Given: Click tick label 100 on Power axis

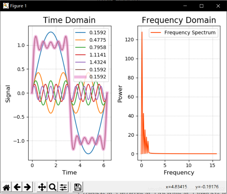Looking at the screenshot, I should point(129,59).
